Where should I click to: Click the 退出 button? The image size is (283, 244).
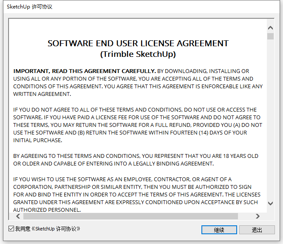tap(257, 230)
